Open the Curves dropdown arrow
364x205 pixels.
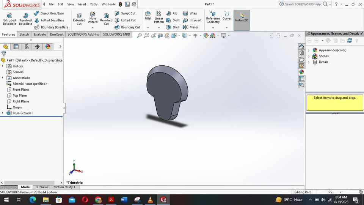pyautogui.click(x=227, y=28)
